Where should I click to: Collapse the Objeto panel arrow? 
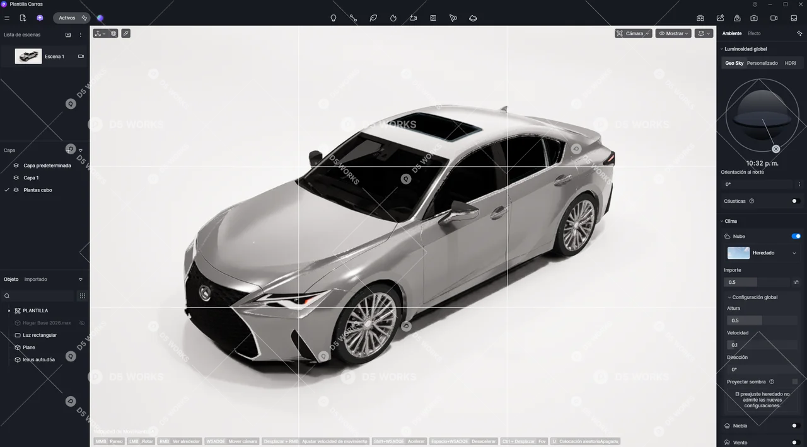coord(81,280)
